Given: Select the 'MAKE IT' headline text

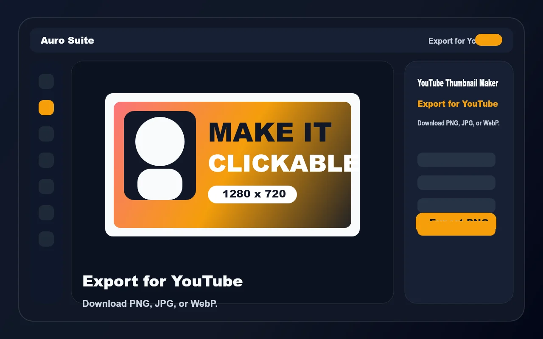Looking at the screenshot, I should tap(270, 132).
